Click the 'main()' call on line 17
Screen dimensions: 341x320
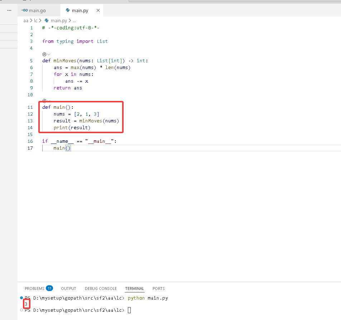[x=62, y=148]
